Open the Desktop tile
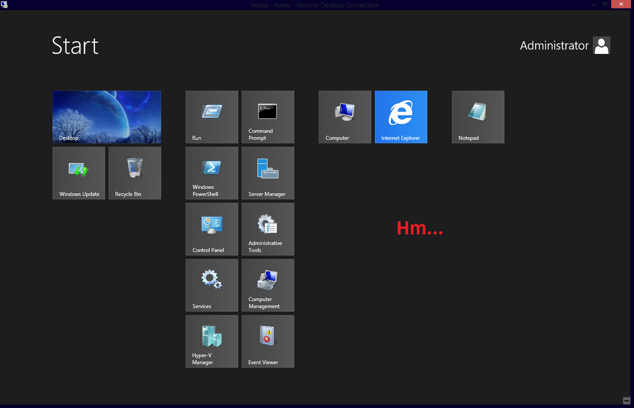Screen dimensions: 634x408 click(107, 117)
